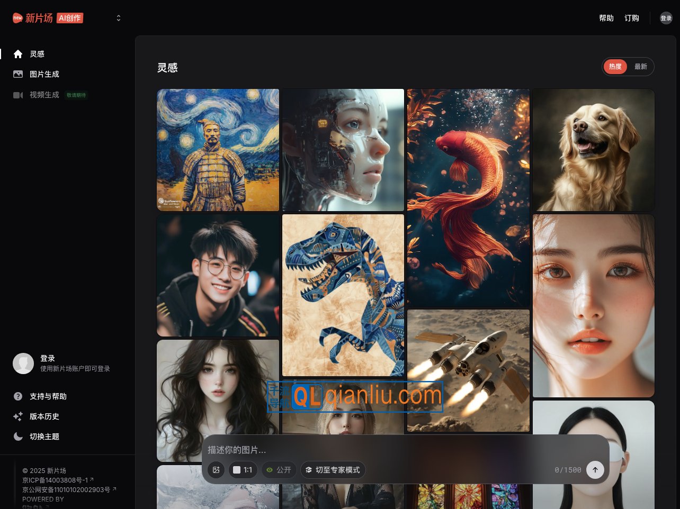Click the moon icon to switch theme
Viewport: 680px width, 509px height.
(x=18, y=437)
